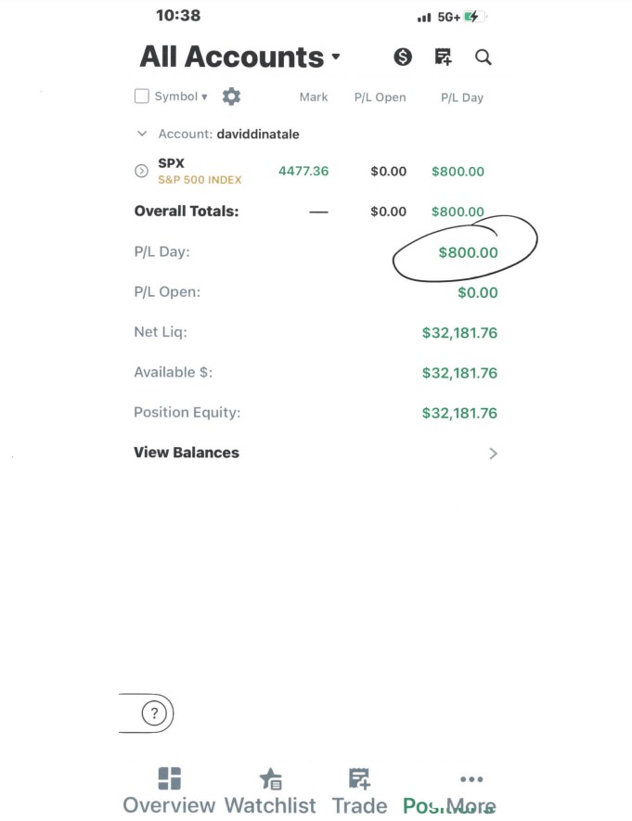Viewport: 632px width, 821px height.
Task: Open the new order ticket icon
Action: pos(443,57)
